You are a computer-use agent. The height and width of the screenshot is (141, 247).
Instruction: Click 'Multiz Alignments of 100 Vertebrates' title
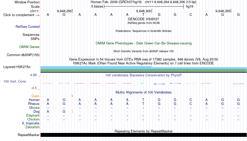pos(144,92)
